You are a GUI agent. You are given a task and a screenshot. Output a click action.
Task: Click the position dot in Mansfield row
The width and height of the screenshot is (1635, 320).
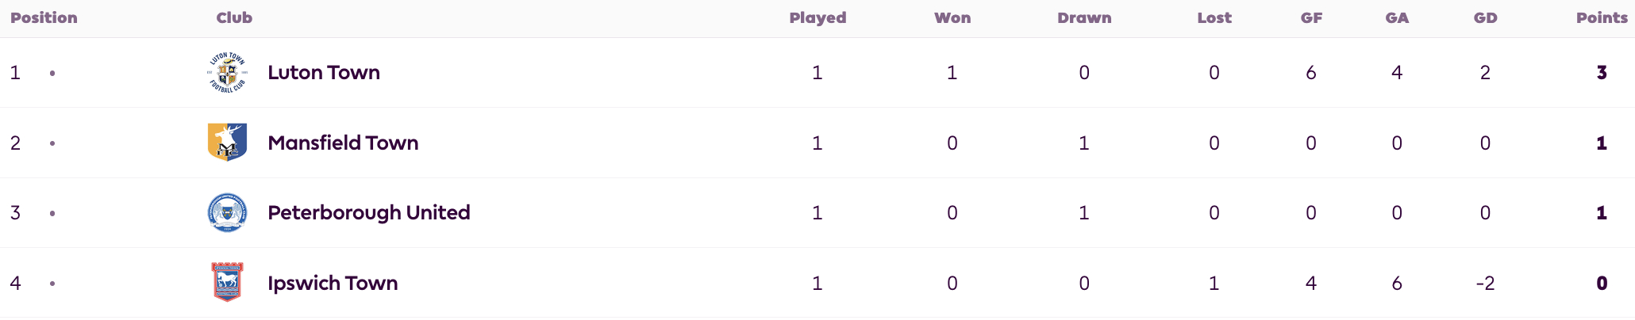[x=52, y=143]
